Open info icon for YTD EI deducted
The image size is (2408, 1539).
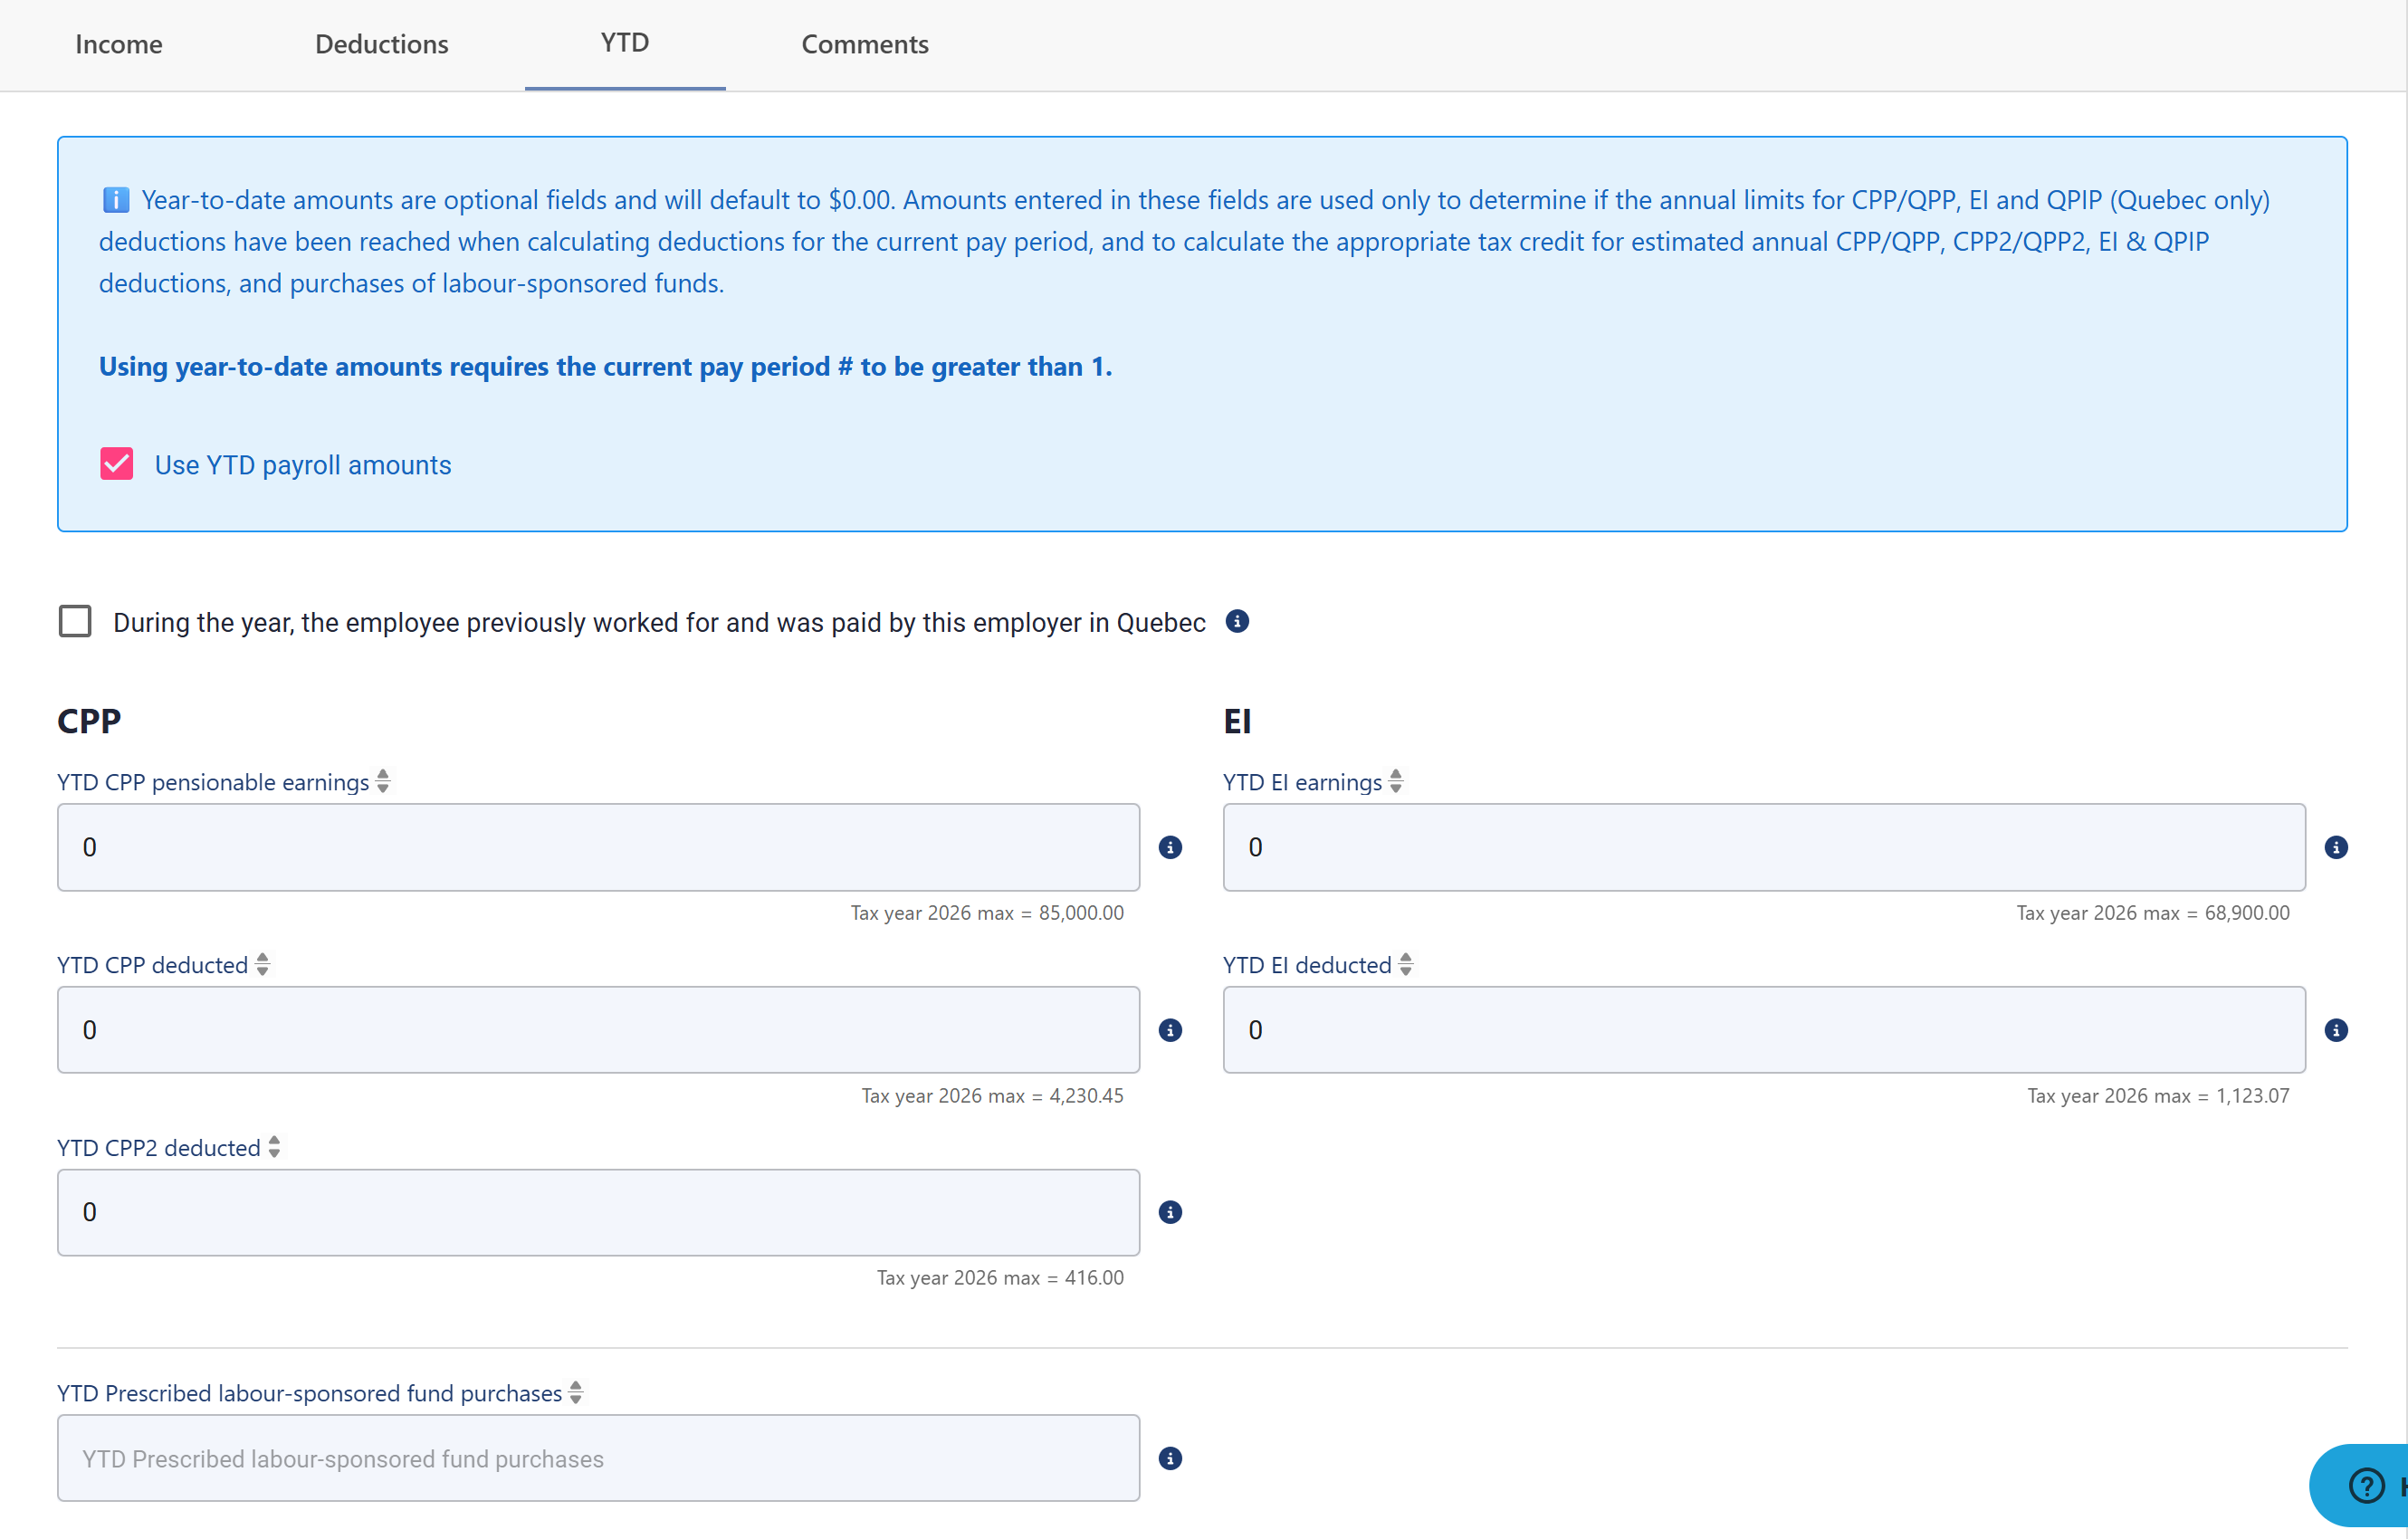[2336, 1030]
